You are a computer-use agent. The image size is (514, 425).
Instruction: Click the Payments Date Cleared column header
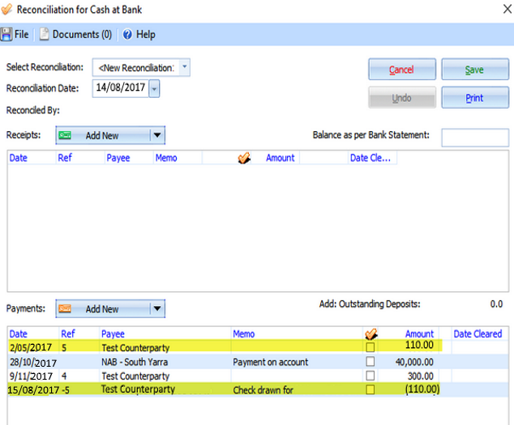click(x=478, y=334)
